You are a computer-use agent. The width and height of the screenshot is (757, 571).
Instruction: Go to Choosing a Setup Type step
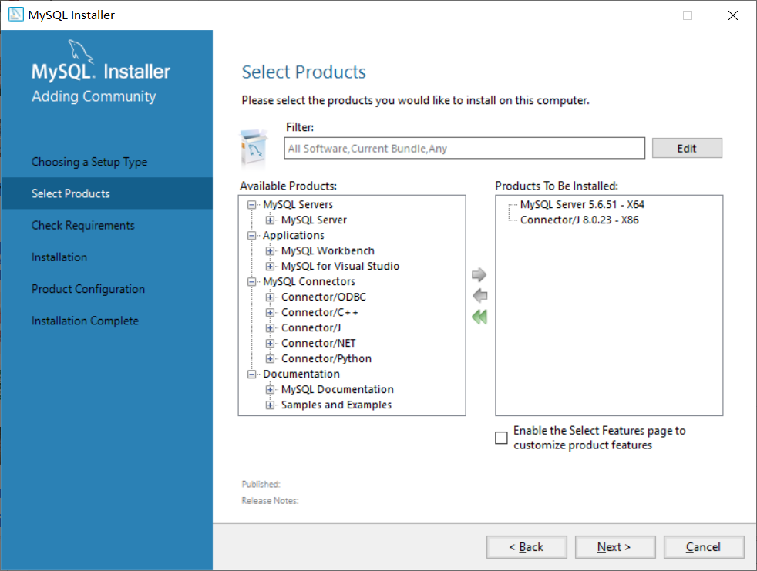pos(89,162)
